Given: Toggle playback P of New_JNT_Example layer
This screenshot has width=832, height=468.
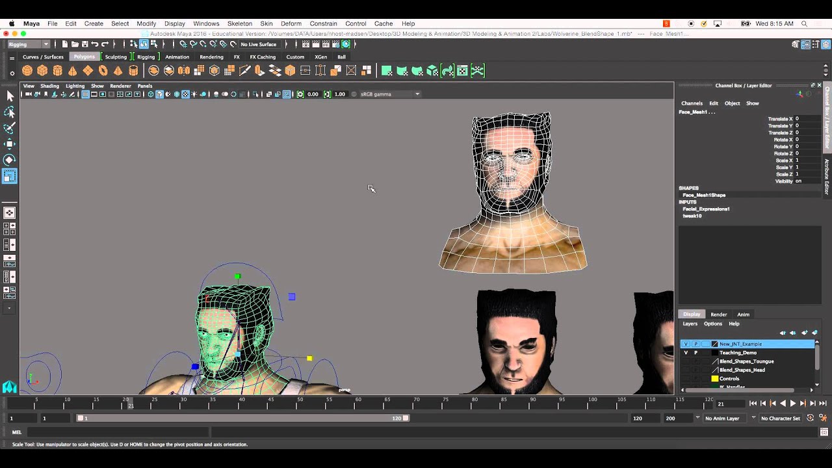Looking at the screenshot, I should (695, 344).
